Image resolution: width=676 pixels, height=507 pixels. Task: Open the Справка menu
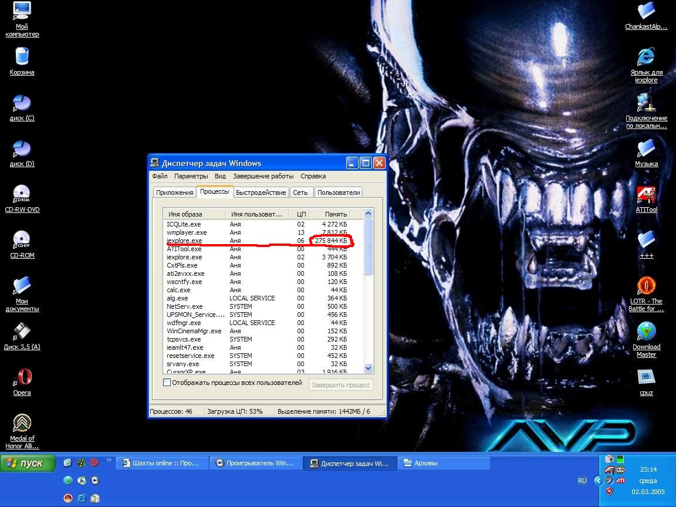(x=313, y=176)
